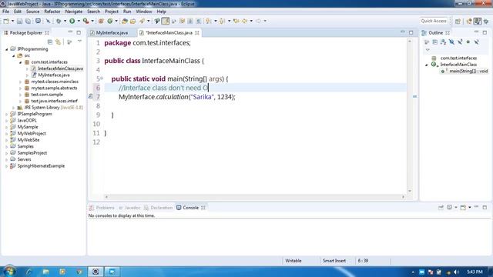Toggle Hide Static Members in Outline
Image resolution: width=493 pixels, height=277 pixels.
coord(460,42)
